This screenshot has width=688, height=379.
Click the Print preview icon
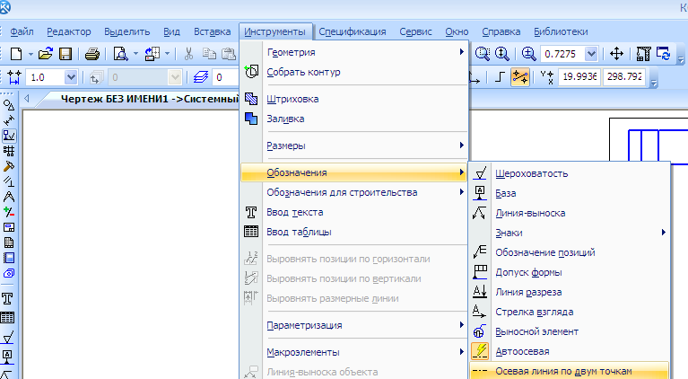(120, 54)
